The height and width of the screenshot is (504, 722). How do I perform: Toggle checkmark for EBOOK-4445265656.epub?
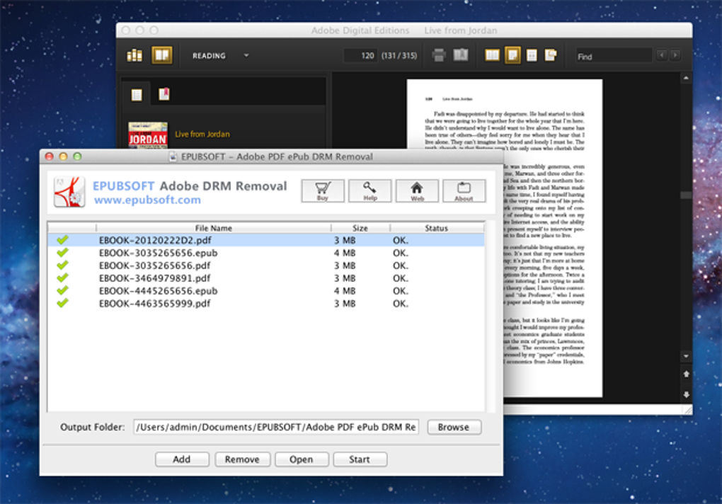click(62, 290)
